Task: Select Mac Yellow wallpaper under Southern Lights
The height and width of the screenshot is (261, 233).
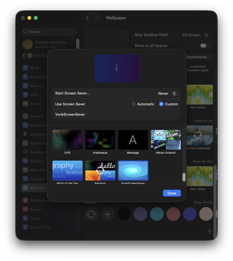Action: (200, 94)
